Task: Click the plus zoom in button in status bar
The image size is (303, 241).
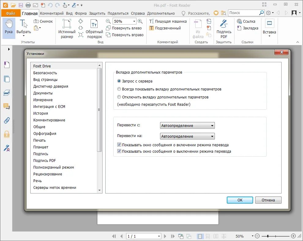Action: click(293, 236)
